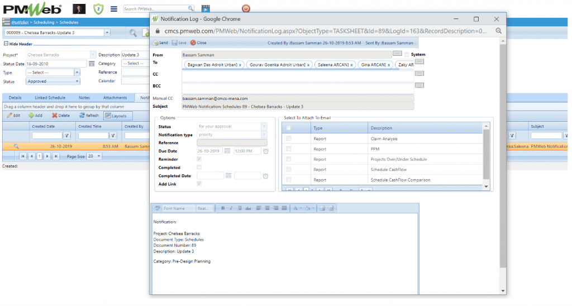572x306 pixels.
Task: Open the video tutorial filmstrip icon
Action: (206, 9)
